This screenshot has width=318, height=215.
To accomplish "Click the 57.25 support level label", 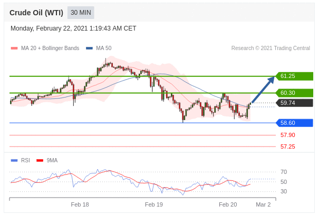I will 287,146.
